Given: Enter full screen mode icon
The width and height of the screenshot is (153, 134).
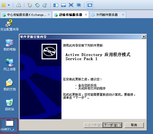Looking at the screenshot, I should point(71,5).
